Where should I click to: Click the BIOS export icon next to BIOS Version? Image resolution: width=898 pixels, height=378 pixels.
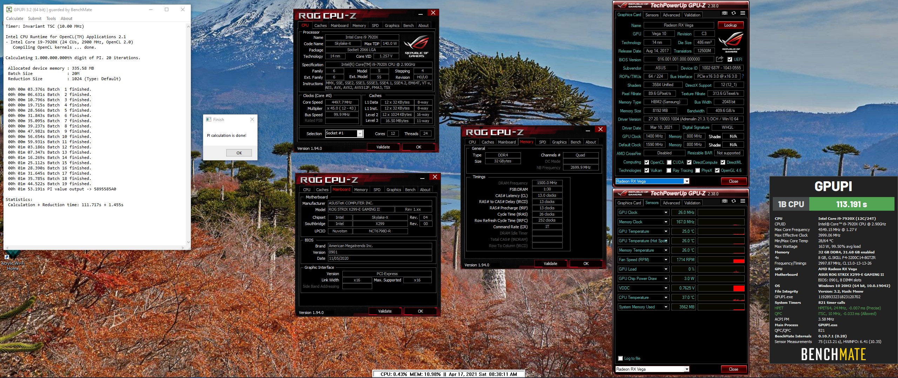720,59
